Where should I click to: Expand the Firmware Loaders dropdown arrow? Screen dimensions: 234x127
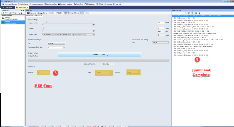click(x=73, y=4)
